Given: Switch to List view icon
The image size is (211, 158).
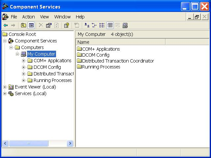Looking at the screenshot, I should click(102, 25).
